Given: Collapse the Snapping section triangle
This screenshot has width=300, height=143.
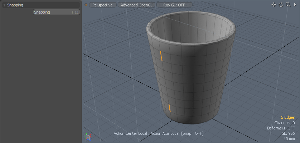Looking at the screenshot, I should click(4, 5).
